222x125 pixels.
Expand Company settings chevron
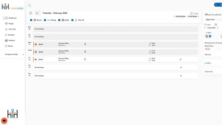[x=23, y=55]
